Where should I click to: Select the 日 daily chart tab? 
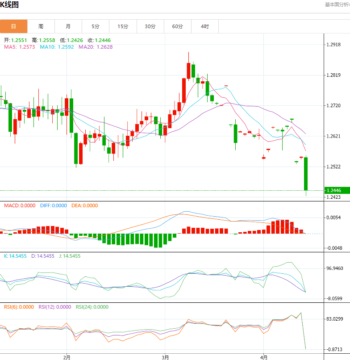click(x=13, y=26)
